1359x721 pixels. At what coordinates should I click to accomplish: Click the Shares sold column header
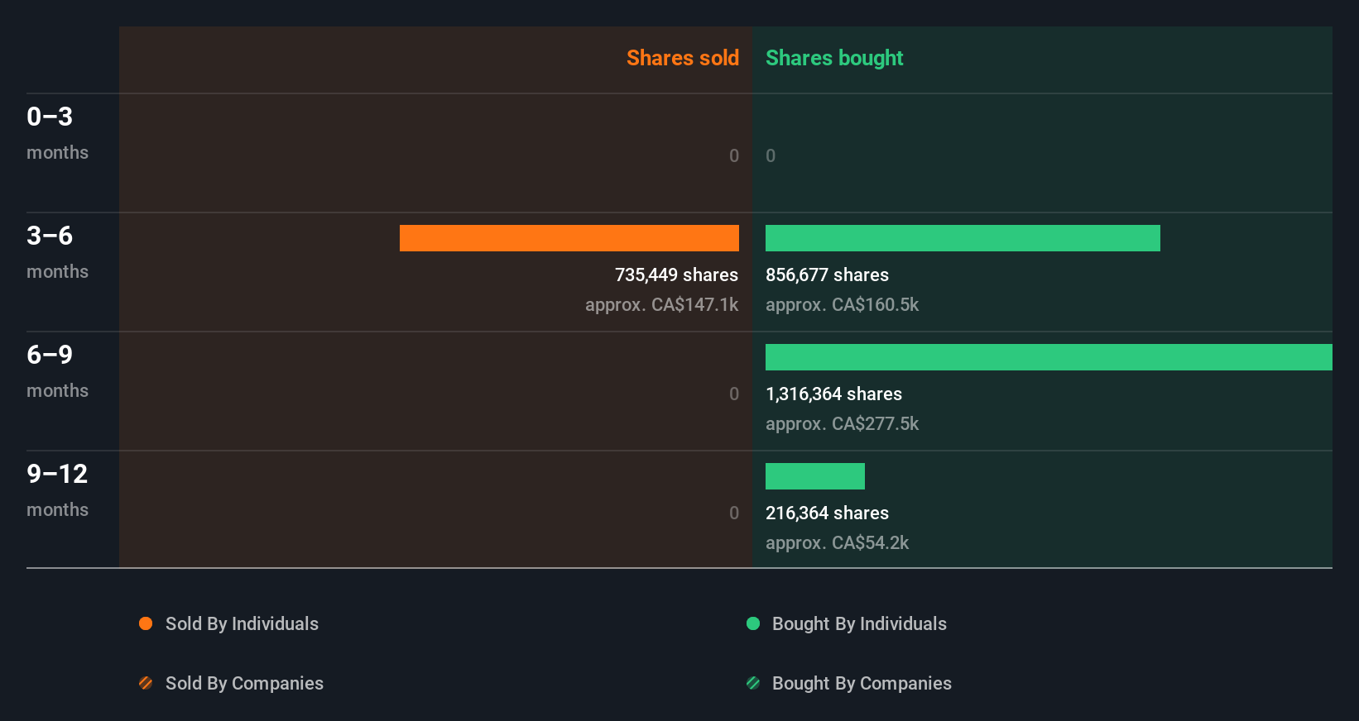click(683, 58)
